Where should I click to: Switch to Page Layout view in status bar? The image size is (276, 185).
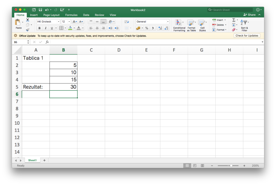[195, 166]
